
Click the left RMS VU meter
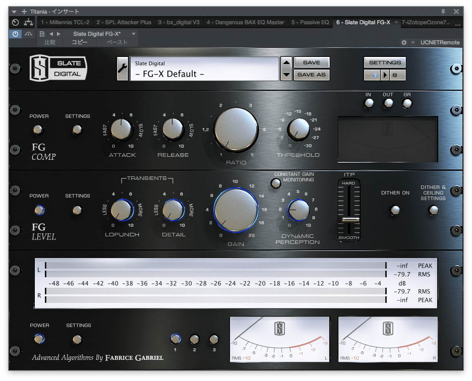(280, 339)
